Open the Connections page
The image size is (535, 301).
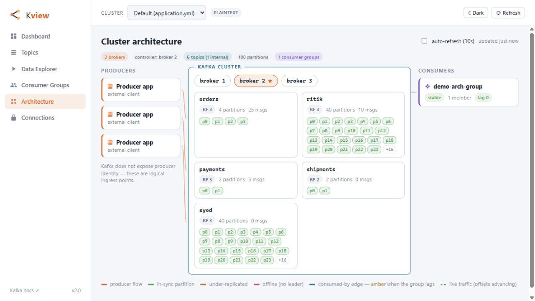click(x=45, y=118)
